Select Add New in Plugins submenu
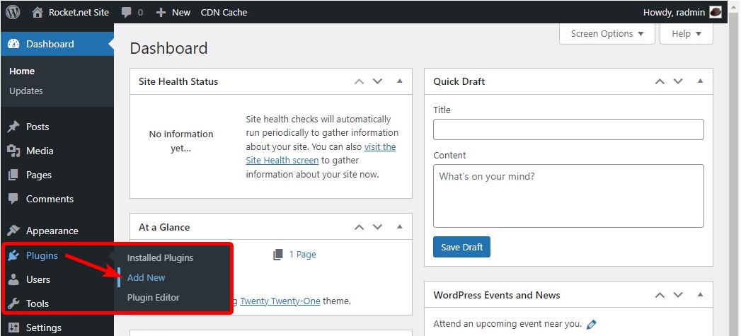The height and width of the screenshot is (336, 741). point(146,277)
